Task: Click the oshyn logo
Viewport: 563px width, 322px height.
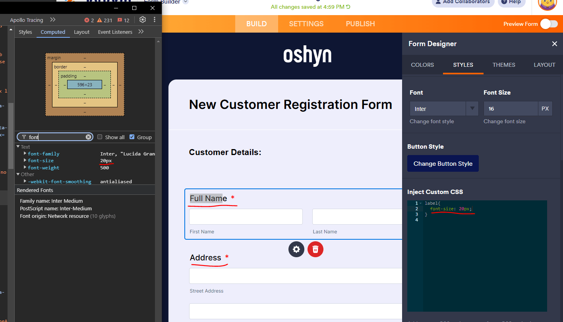Action: click(x=307, y=56)
